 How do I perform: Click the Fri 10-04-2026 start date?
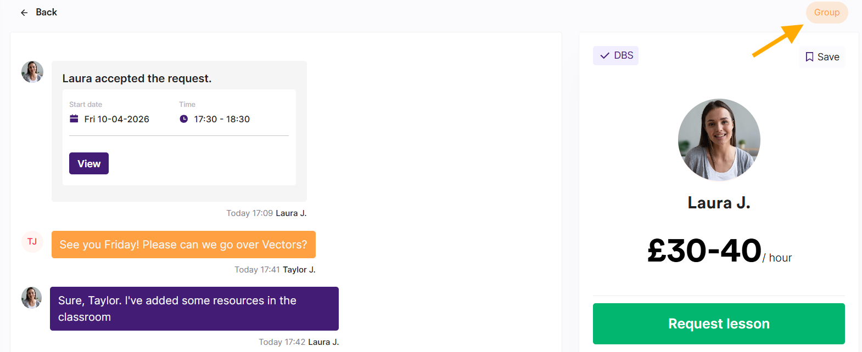[116, 119]
